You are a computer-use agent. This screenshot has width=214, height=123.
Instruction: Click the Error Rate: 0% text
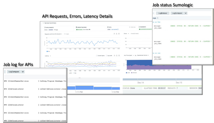coord(87,30)
